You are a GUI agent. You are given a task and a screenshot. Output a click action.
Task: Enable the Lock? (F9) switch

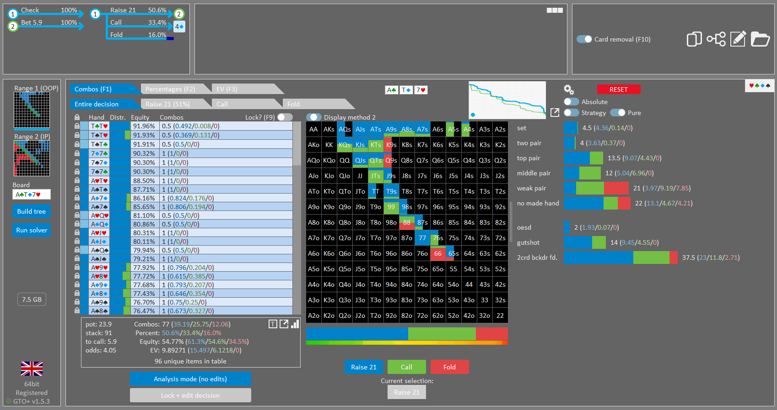285,117
